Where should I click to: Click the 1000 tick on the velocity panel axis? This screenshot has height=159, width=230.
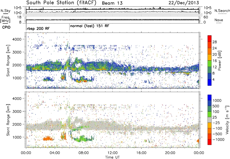click(17, 137)
